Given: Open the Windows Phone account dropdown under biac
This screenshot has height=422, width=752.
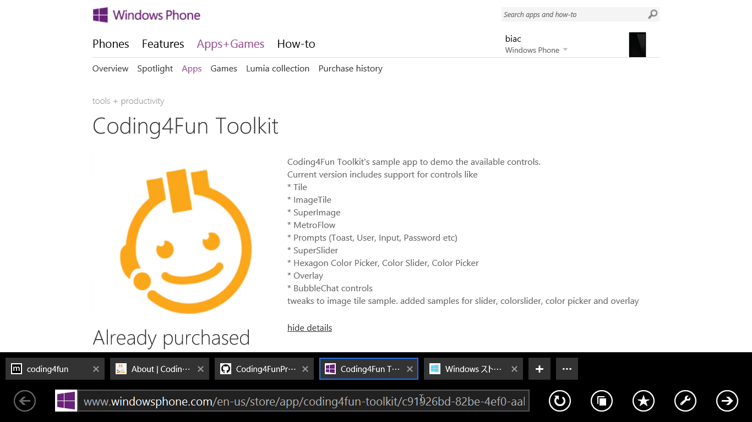Looking at the screenshot, I should tap(536, 49).
